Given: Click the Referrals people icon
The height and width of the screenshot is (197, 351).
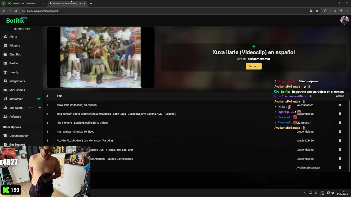Looking at the screenshot, I should 5,117.
